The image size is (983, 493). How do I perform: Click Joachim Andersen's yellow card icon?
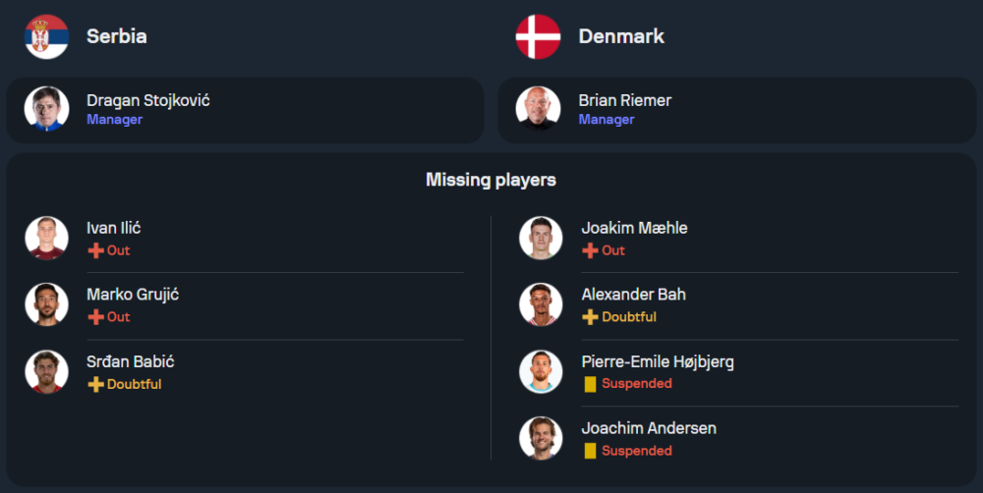590,451
